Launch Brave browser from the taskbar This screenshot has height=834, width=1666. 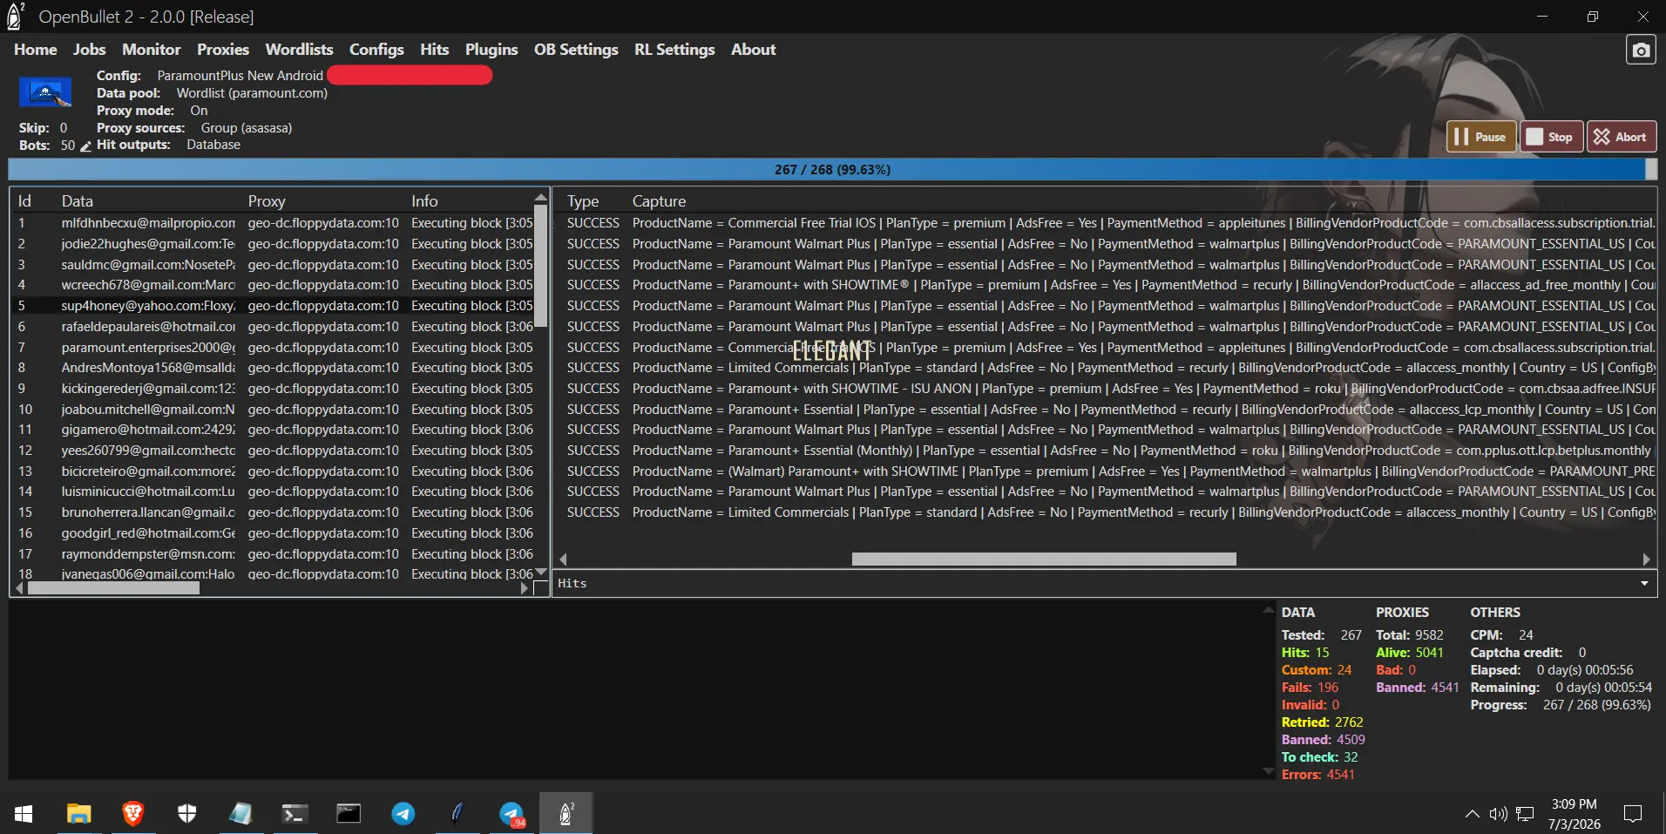tap(132, 814)
